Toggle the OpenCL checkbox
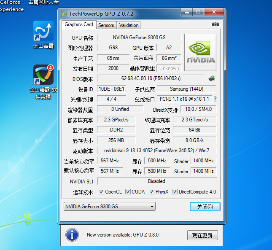 coord(101,192)
